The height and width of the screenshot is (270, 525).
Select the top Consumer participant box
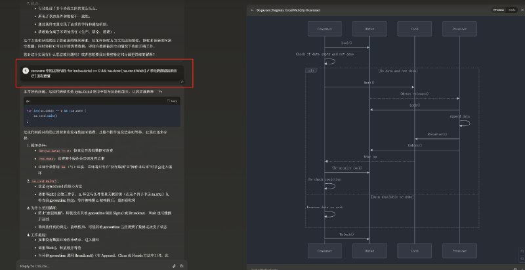tap(324, 29)
